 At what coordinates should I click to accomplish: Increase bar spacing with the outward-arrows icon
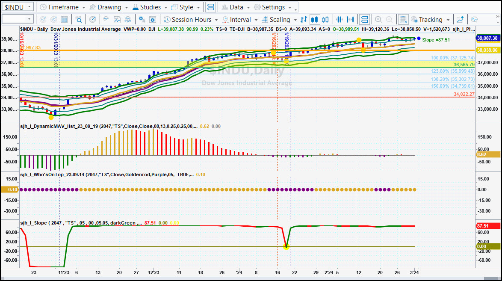tap(351, 20)
